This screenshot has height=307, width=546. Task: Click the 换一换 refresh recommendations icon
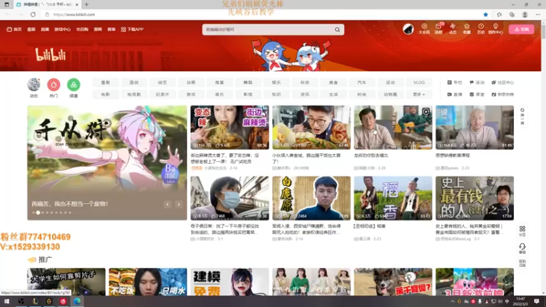pos(522,117)
